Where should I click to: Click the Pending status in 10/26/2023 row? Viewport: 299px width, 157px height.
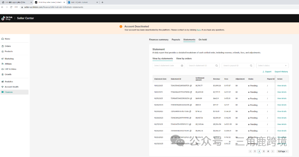click(x=253, y=131)
